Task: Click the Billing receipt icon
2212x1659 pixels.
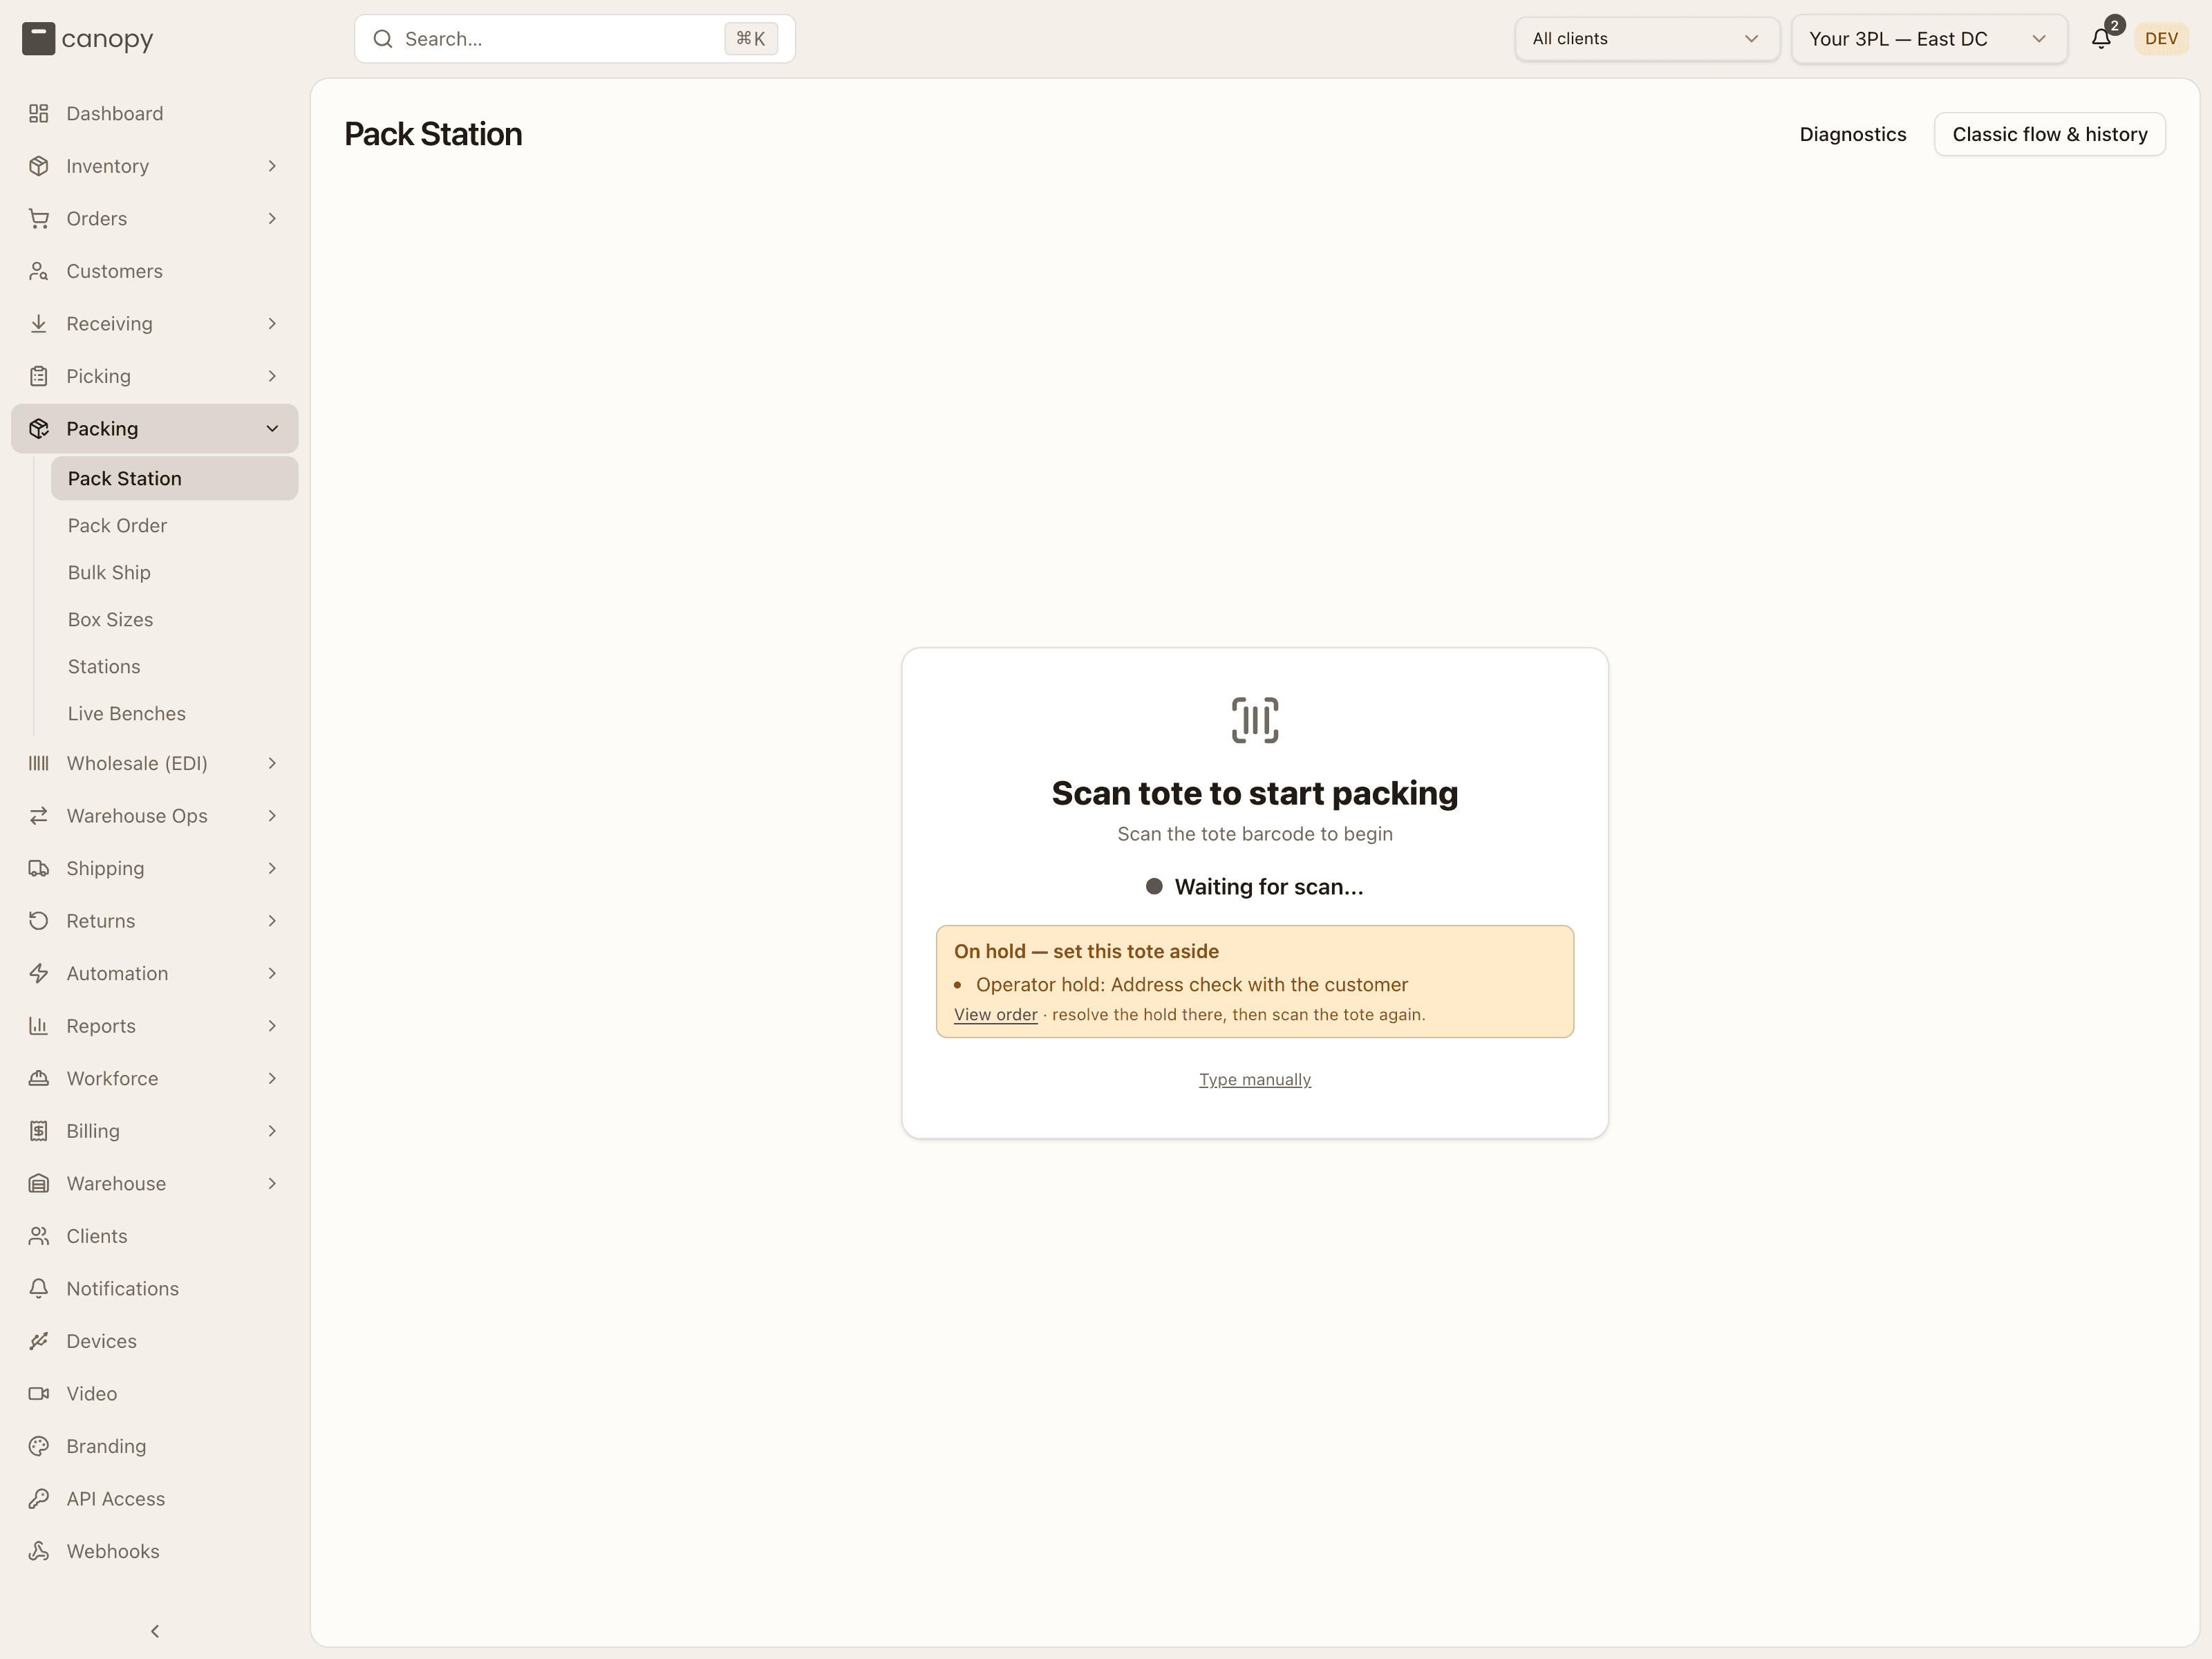Action: click(x=39, y=1131)
